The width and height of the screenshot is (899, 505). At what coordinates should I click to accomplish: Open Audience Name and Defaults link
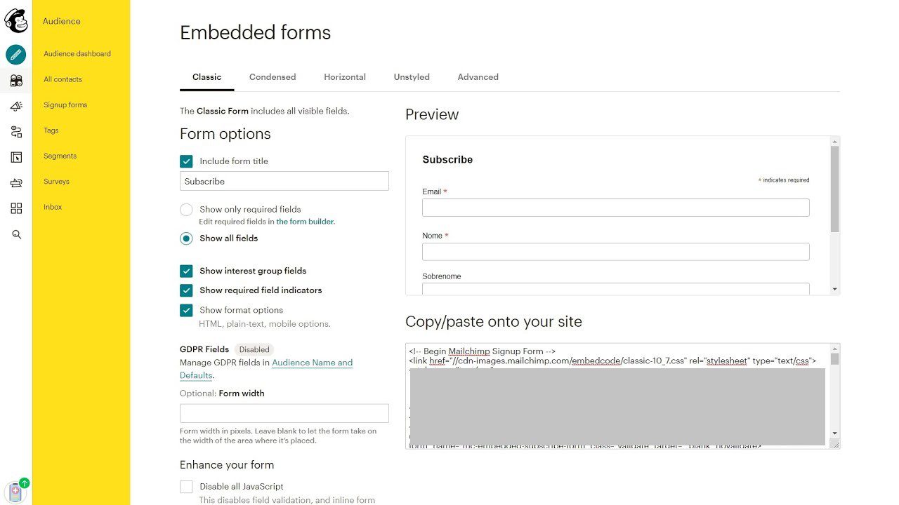(x=312, y=363)
